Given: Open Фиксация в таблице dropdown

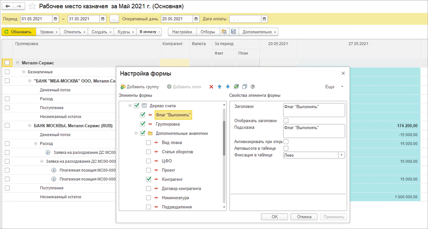Looking at the screenshot, I should point(342,156).
